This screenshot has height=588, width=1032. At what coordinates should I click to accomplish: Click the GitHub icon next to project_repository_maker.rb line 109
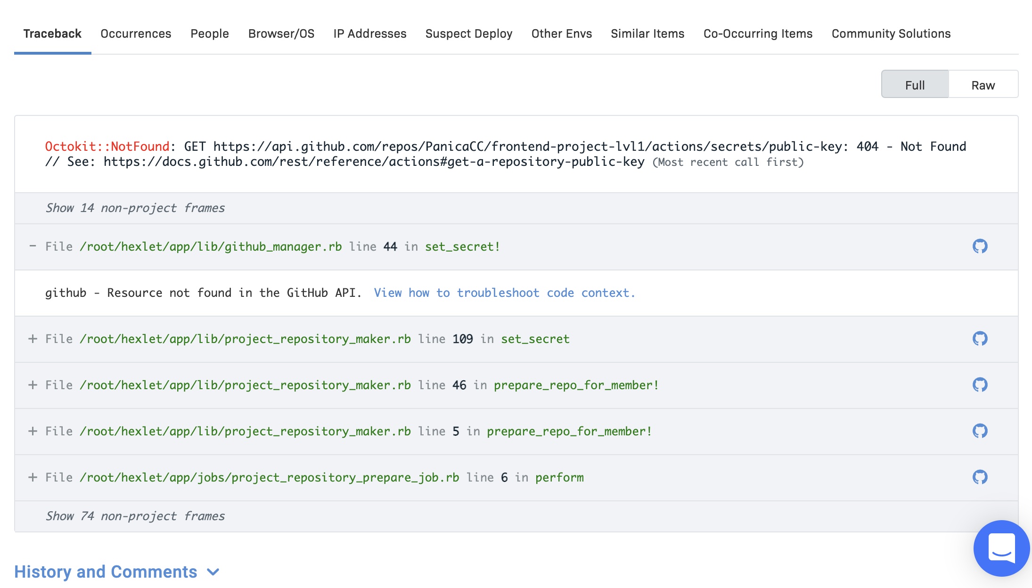(x=980, y=338)
